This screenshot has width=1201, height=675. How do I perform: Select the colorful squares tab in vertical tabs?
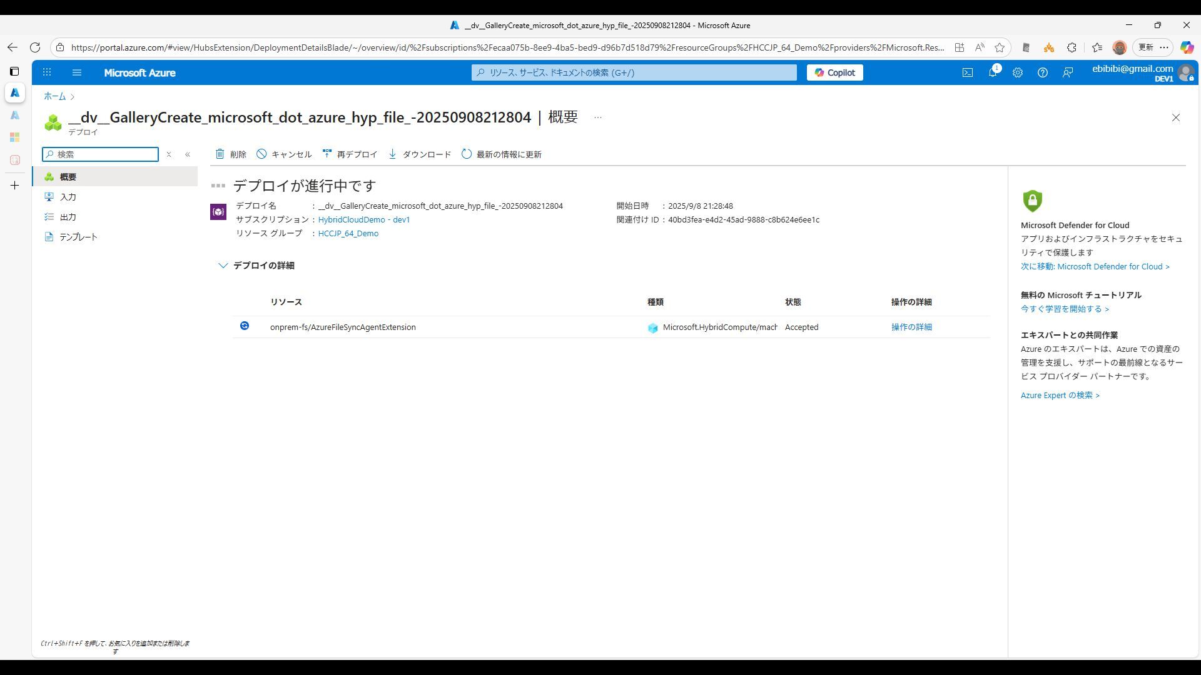(x=15, y=137)
